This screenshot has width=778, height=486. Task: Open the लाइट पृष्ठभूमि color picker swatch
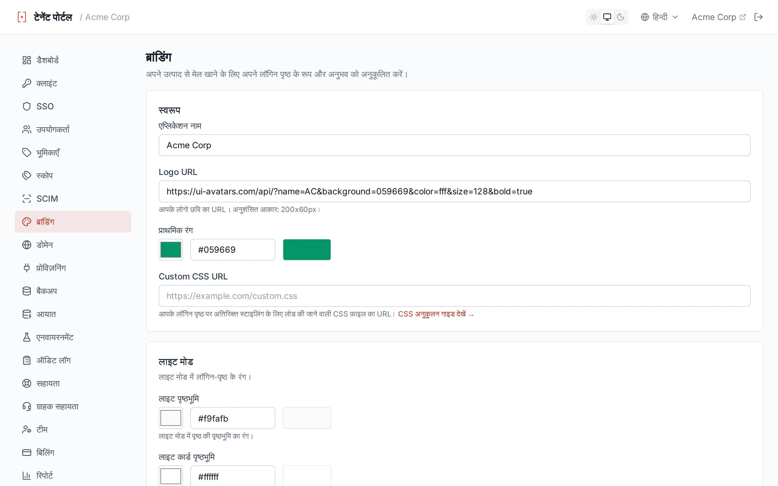171,418
